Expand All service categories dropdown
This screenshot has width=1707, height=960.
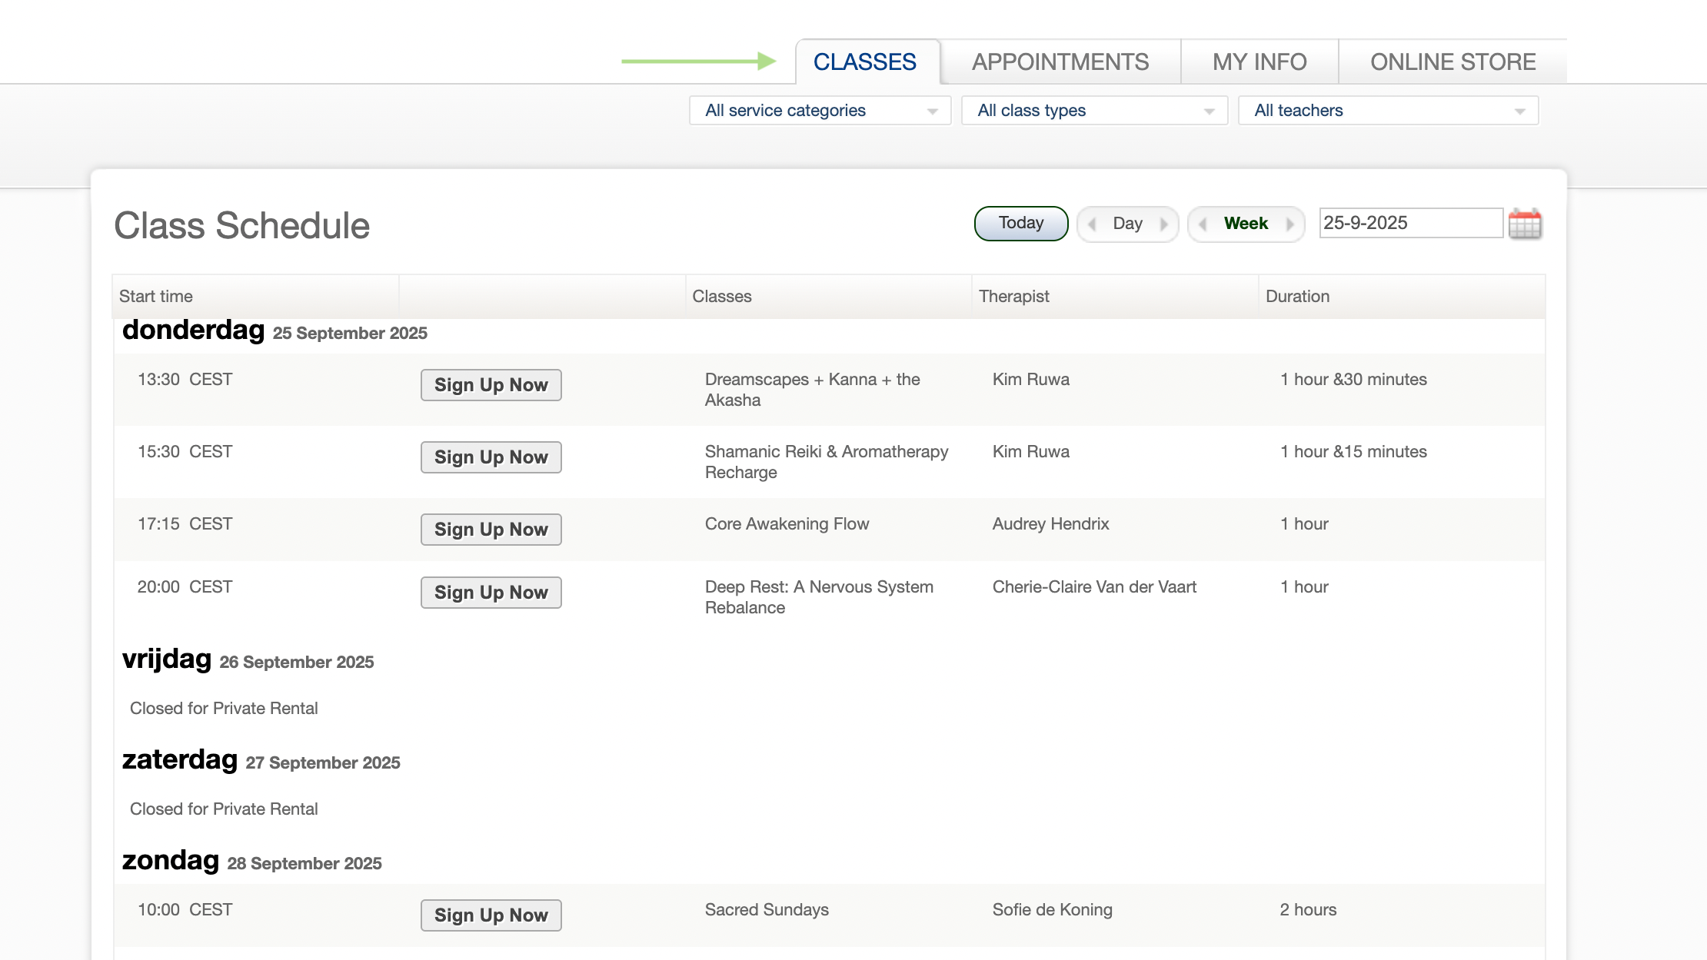[820, 111]
